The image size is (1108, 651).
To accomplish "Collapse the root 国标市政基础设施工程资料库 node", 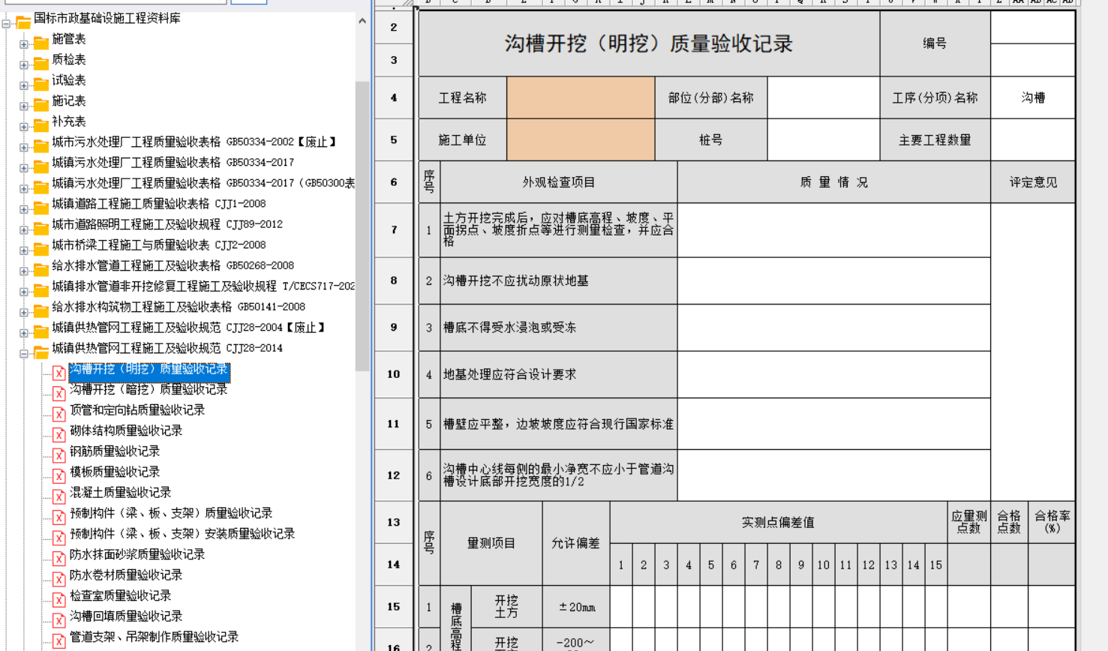I will pos(6,23).
